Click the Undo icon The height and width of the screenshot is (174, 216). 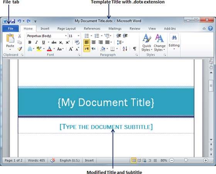tap(19, 21)
